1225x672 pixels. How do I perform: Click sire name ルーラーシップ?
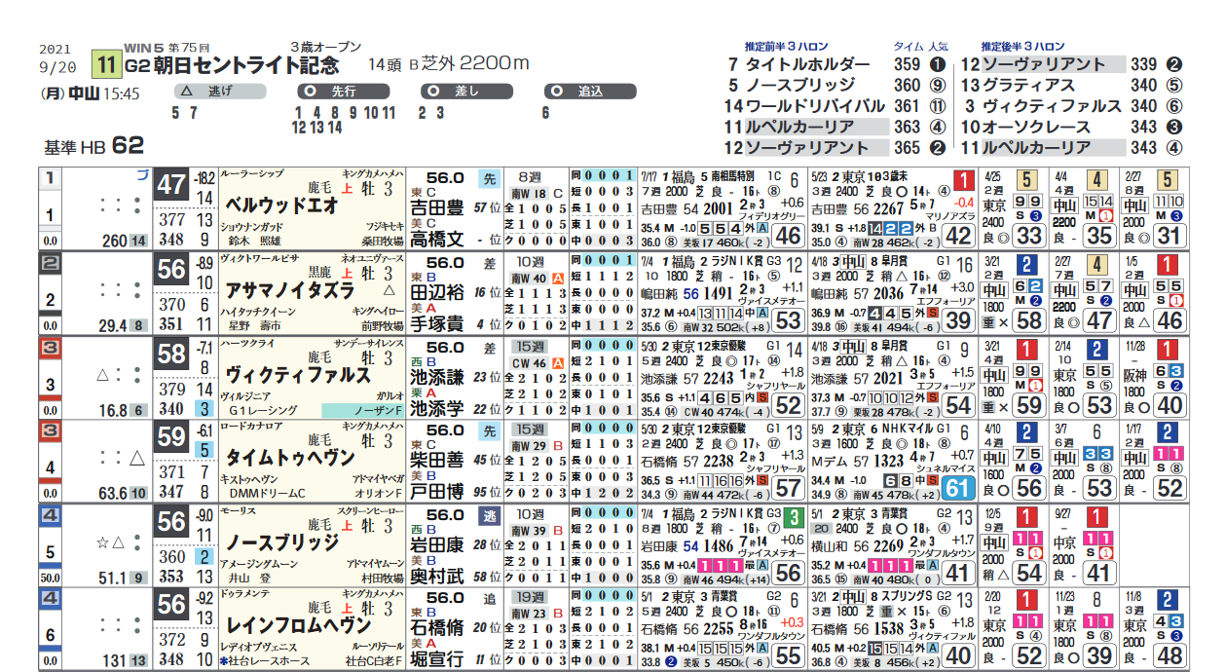(252, 174)
